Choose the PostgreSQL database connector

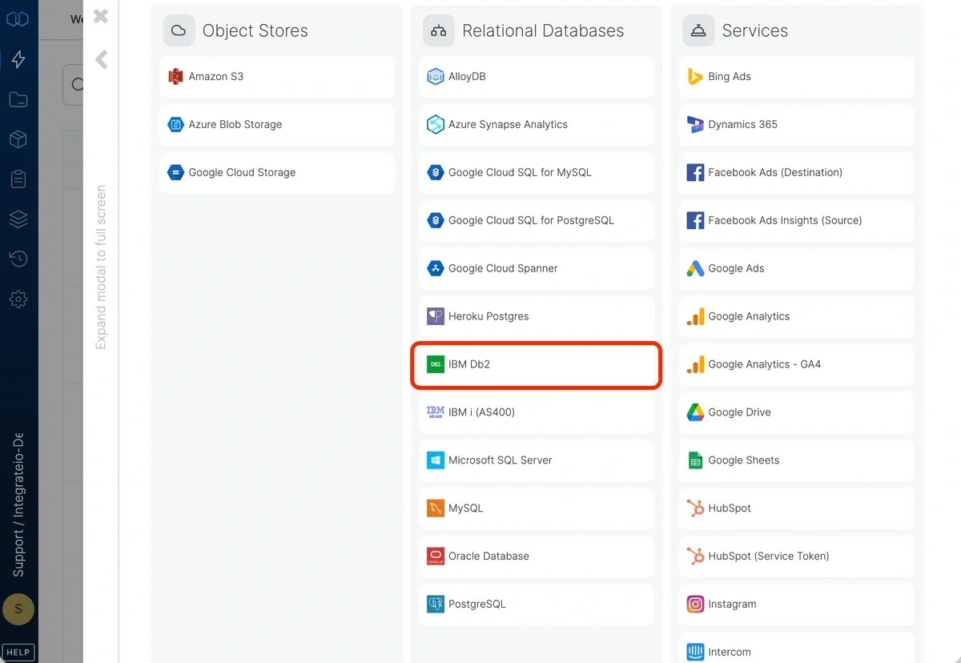536,604
